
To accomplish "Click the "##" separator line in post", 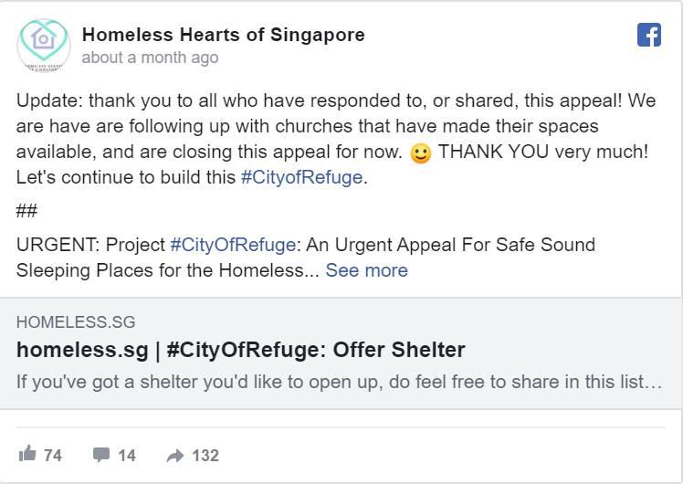I will (x=26, y=211).
